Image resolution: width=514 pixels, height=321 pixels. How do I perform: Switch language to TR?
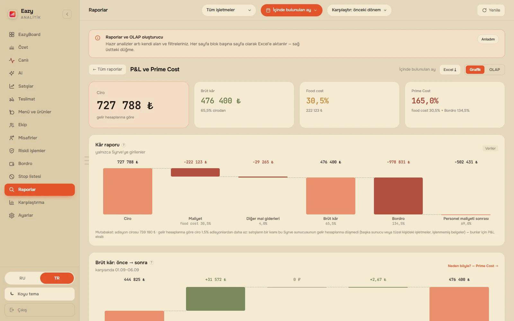pyautogui.click(x=57, y=278)
